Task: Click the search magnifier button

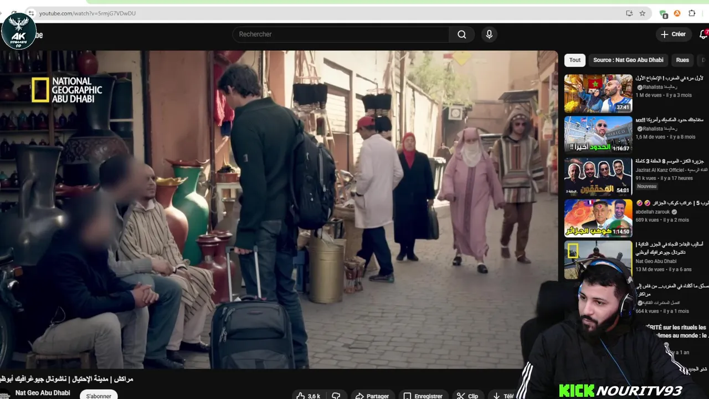Action: pos(461,34)
